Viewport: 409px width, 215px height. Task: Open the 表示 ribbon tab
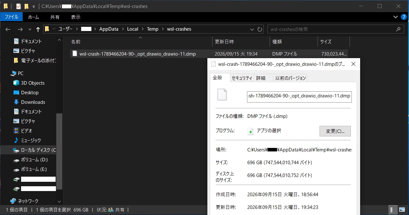point(76,17)
